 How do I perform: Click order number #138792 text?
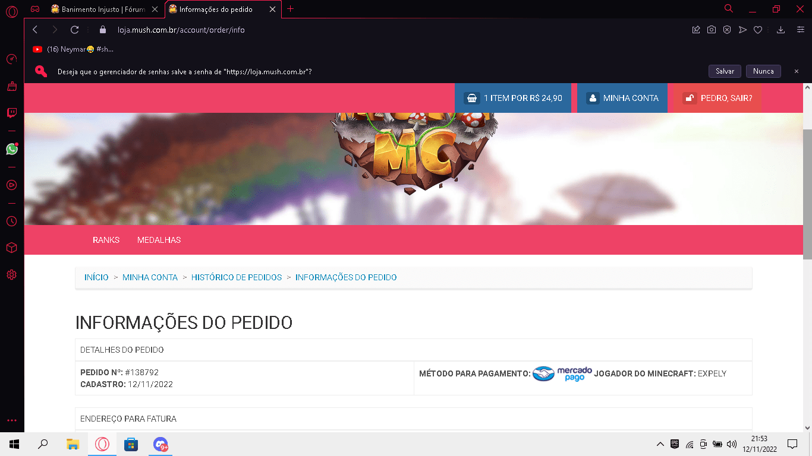click(142, 372)
